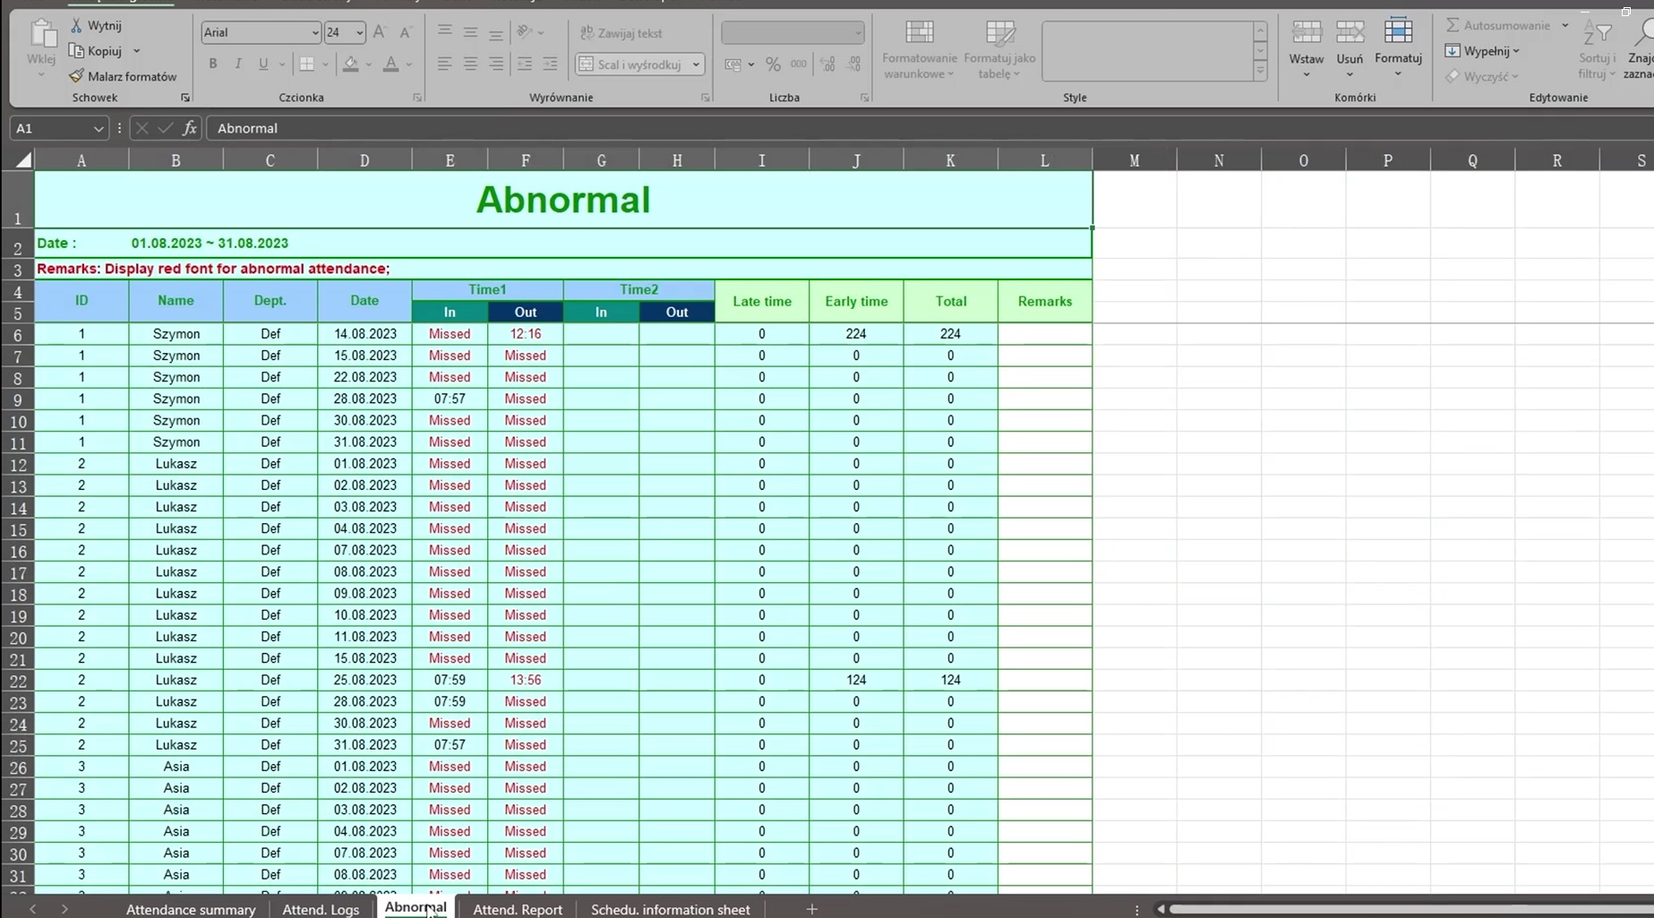Click the Usuń delete cells icon

pyautogui.click(x=1350, y=33)
